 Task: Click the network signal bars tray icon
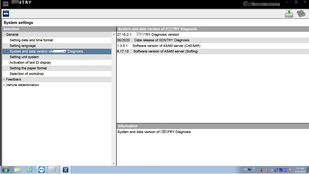[x=272, y=170]
